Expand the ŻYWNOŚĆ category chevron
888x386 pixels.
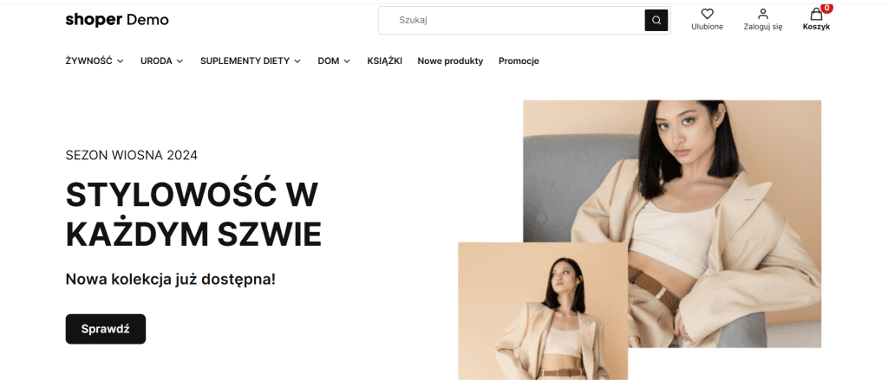[120, 61]
